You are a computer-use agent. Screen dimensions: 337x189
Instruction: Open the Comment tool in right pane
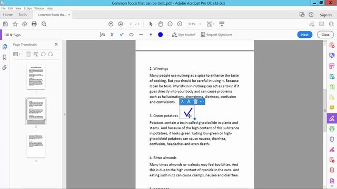point(332,108)
